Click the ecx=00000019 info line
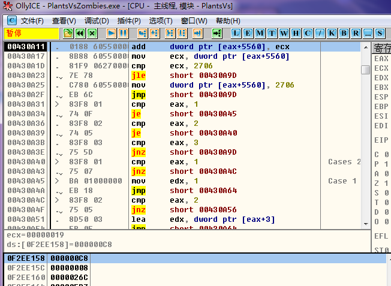 click(35, 235)
